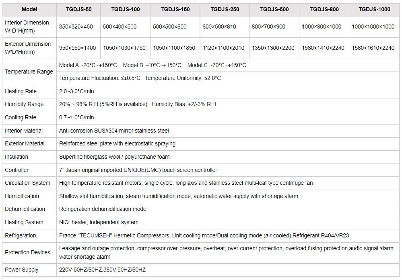402x280 pixels.
Task: Click the Temperature Range row label
Action: pos(29,72)
